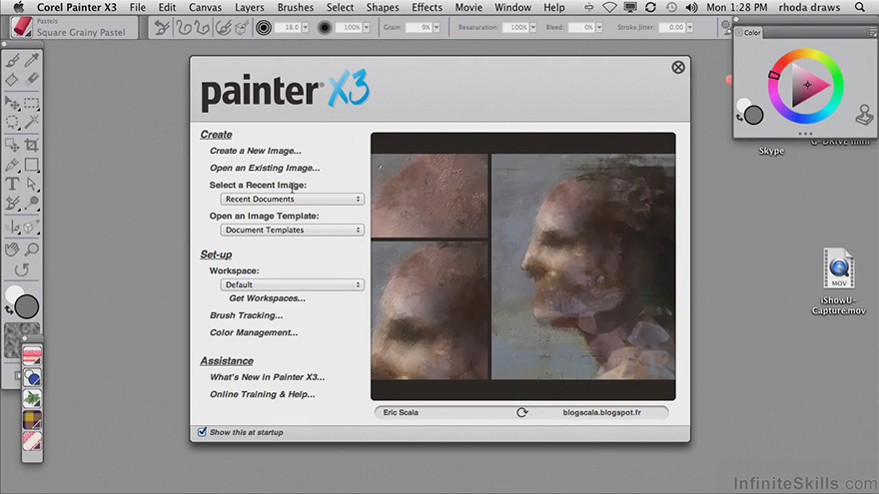Open the Stroke Jitter dropdown arrow

(689, 27)
